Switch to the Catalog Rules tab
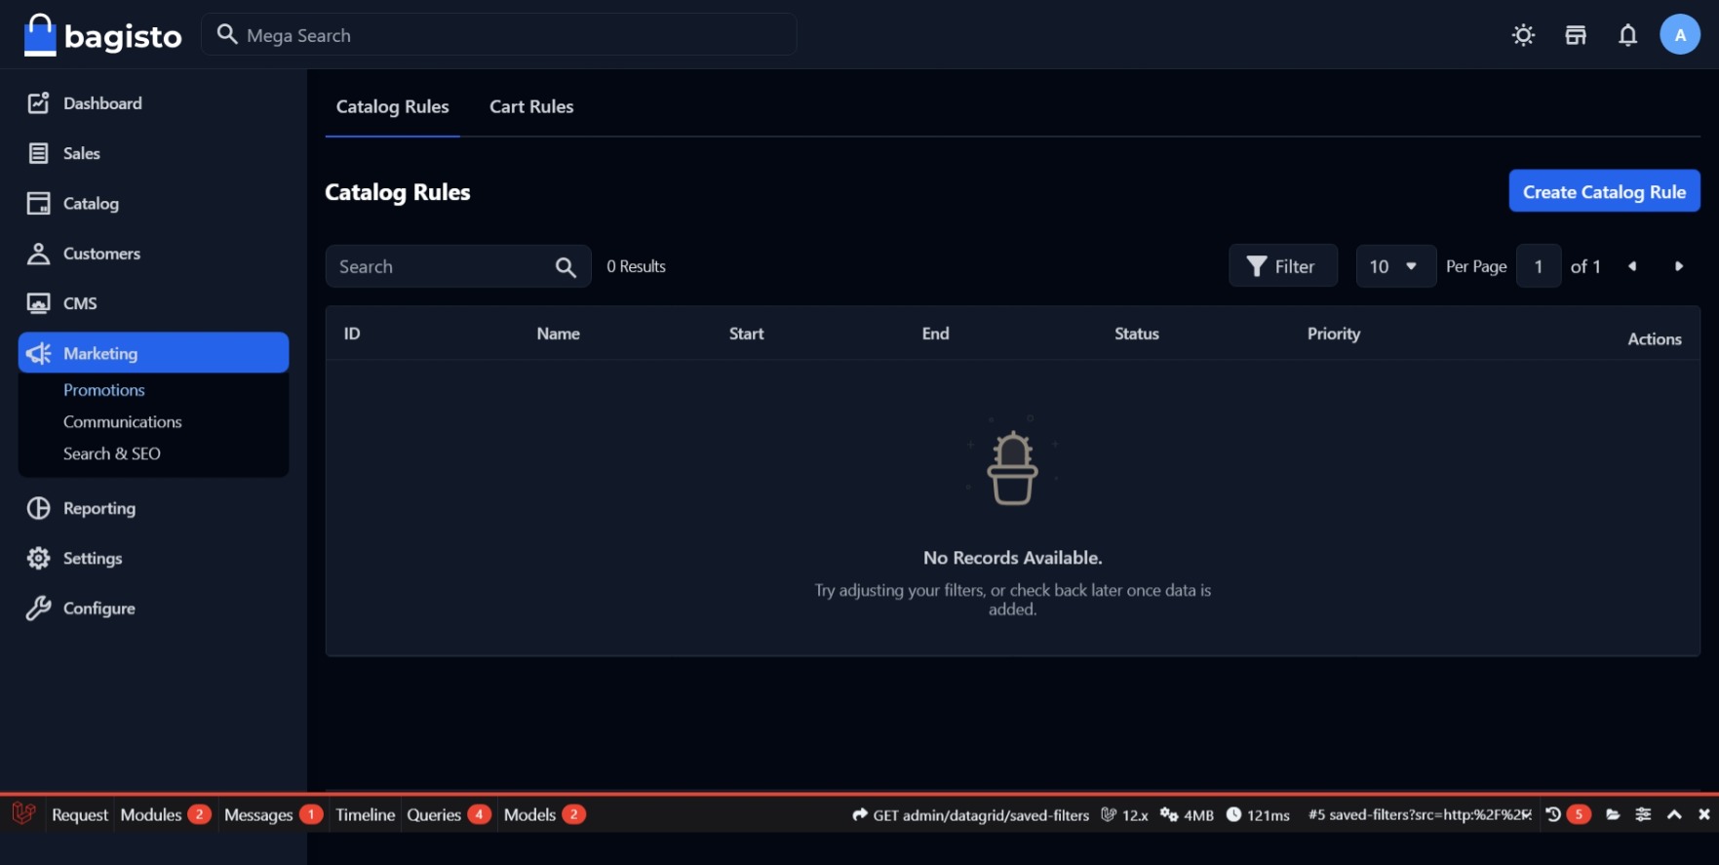 (x=393, y=106)
